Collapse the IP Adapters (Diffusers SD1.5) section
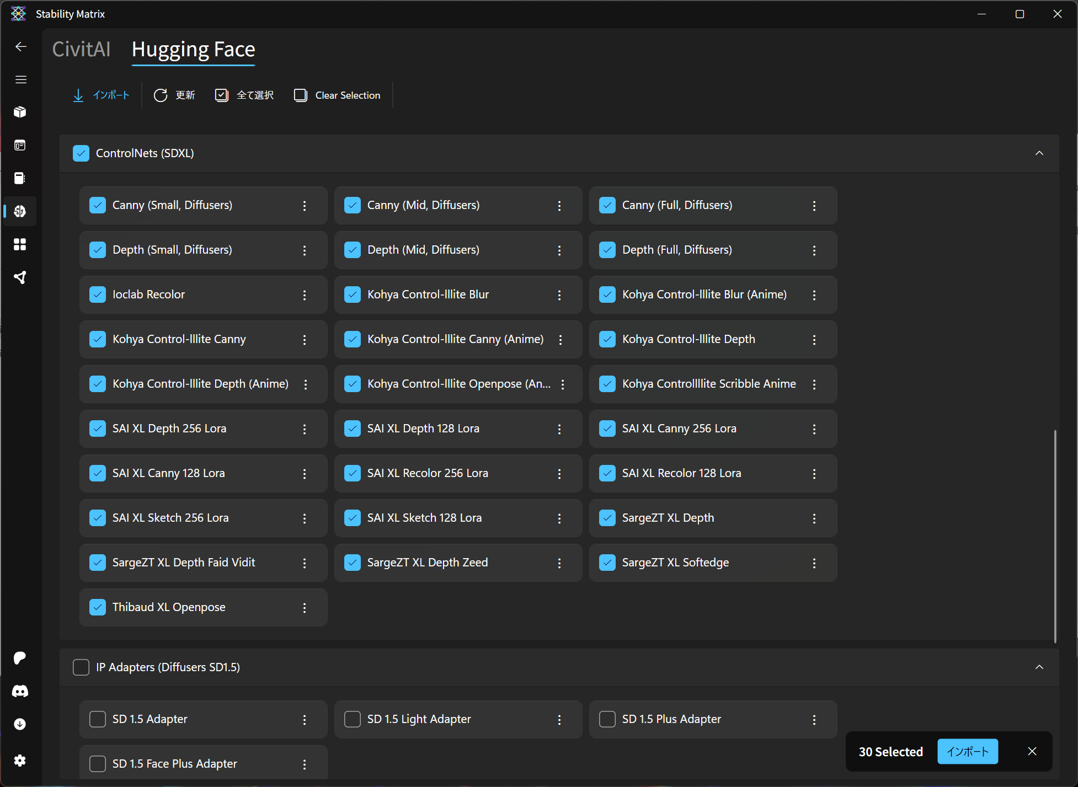 [1039, 667]
